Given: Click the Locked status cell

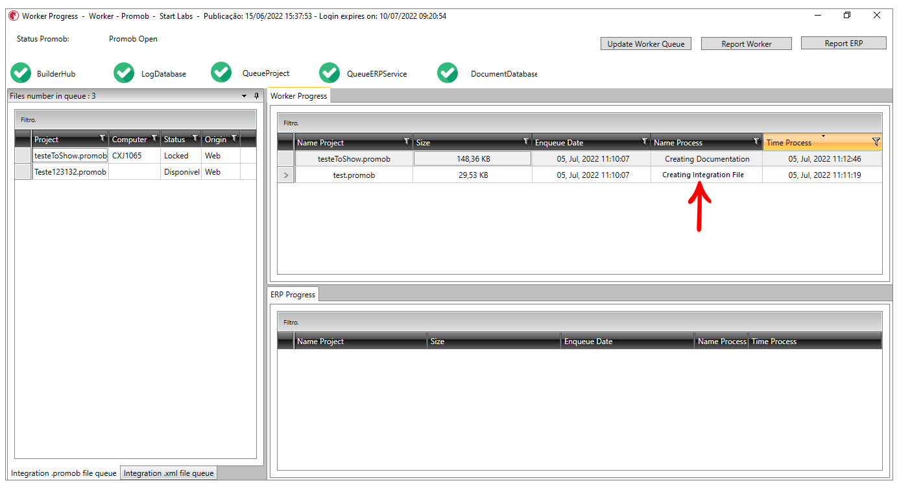Looking at the screenshot, I should [181, 156].
